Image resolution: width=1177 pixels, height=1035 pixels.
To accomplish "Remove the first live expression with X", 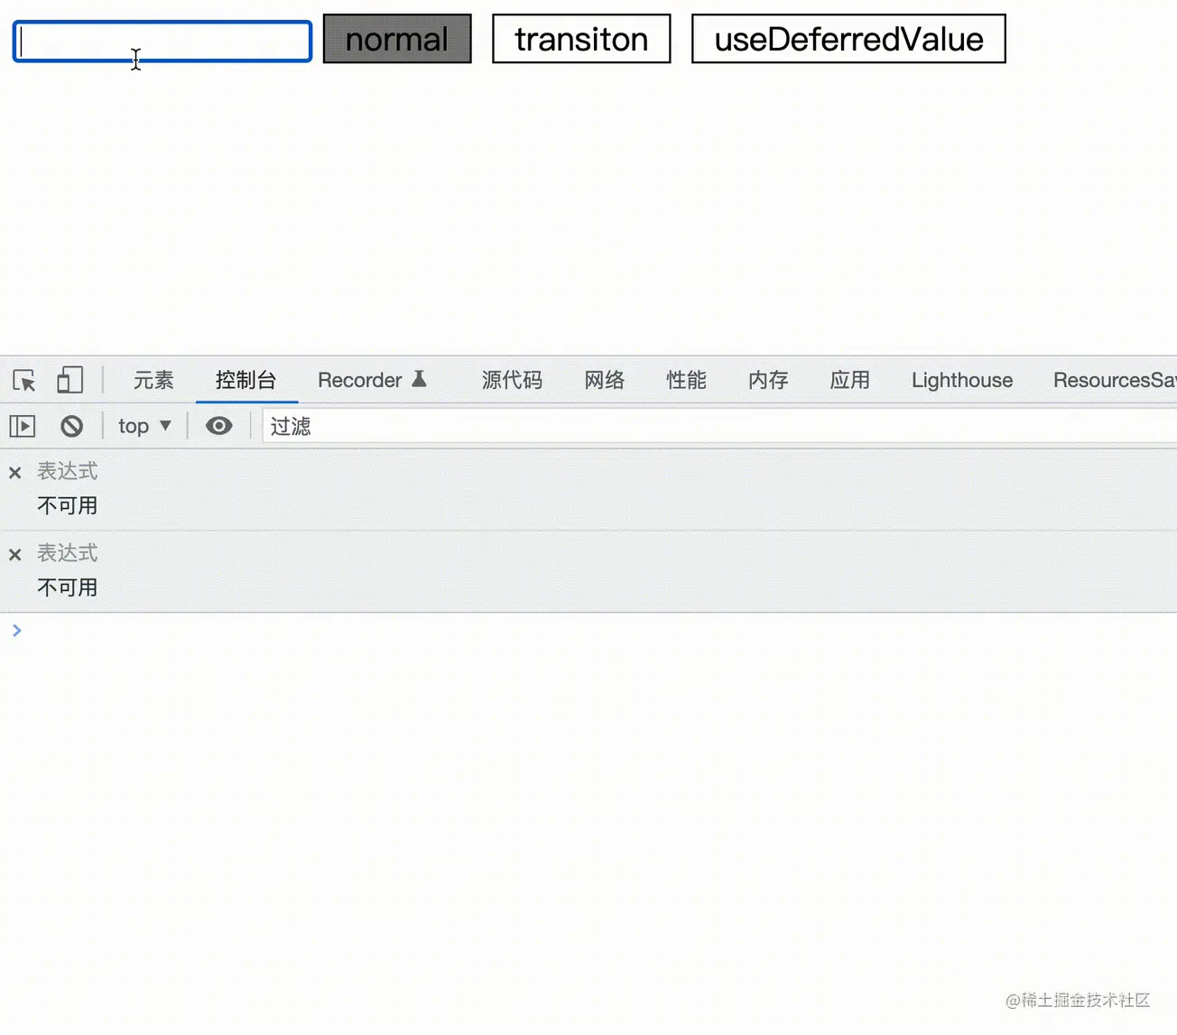I will pyautogui.click(x=15, y=473).
